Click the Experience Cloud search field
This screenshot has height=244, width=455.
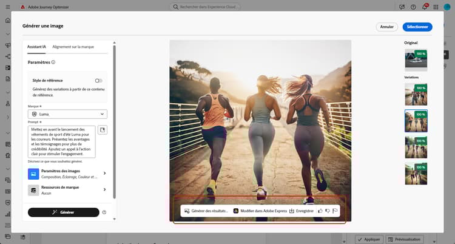(205, 7)
